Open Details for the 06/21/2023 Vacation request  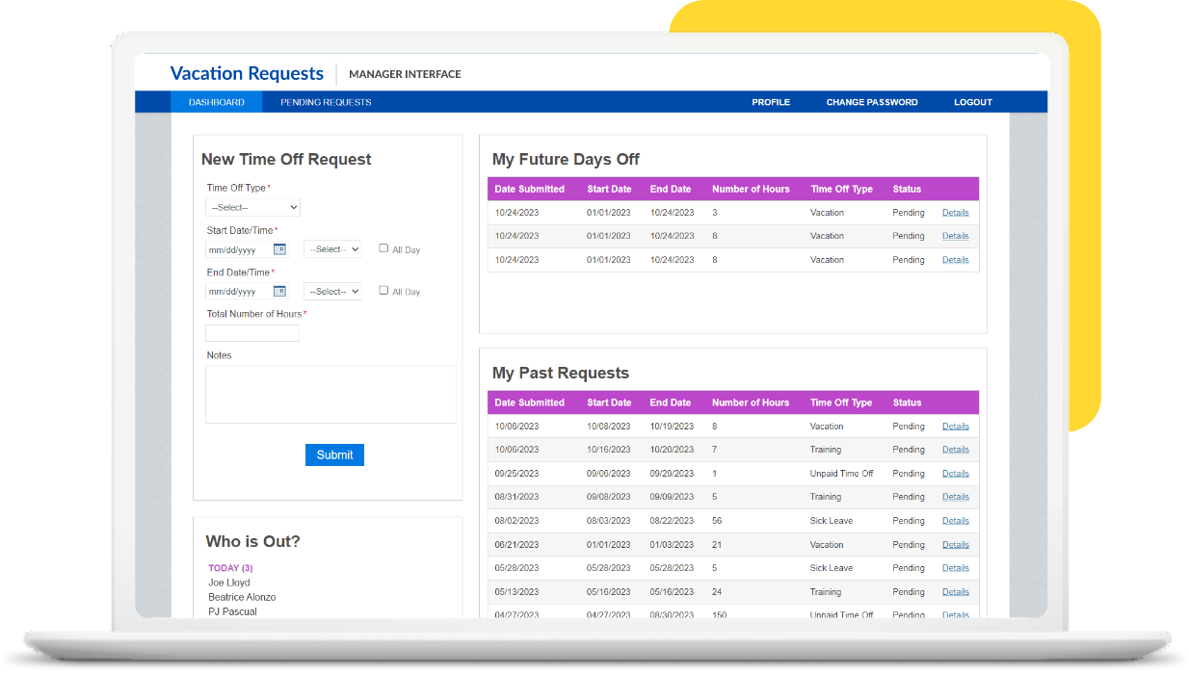point(956,545)
